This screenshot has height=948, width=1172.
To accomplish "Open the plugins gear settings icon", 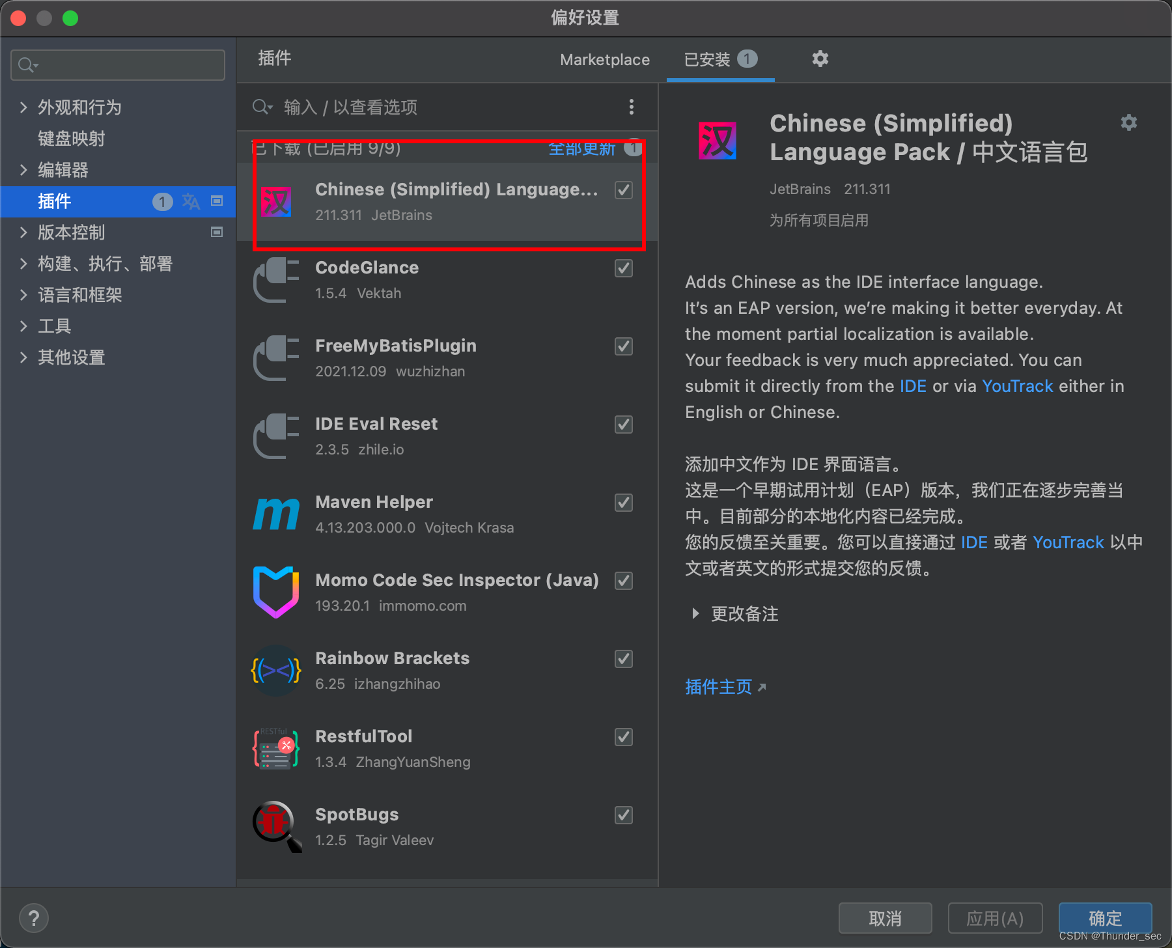I will 820,59.
